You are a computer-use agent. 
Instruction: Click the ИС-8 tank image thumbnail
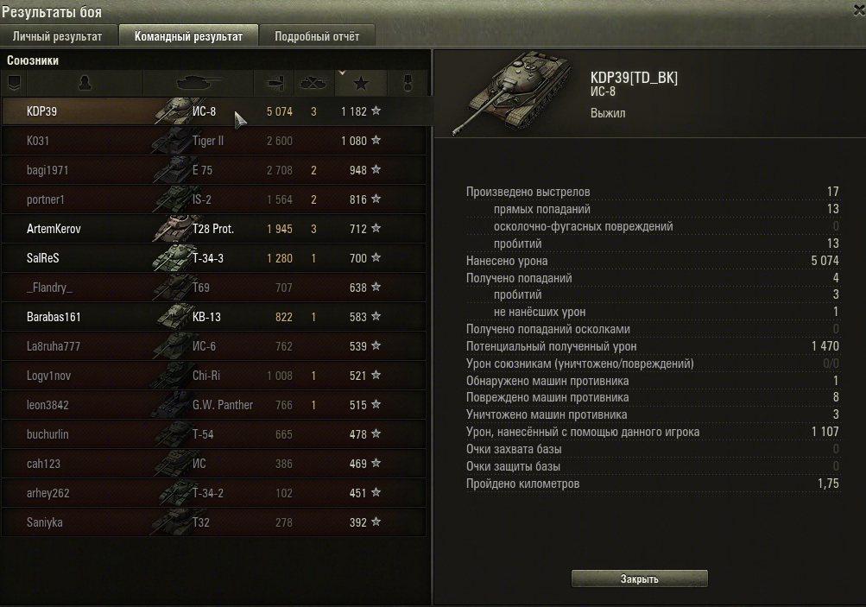coord(512,92)
